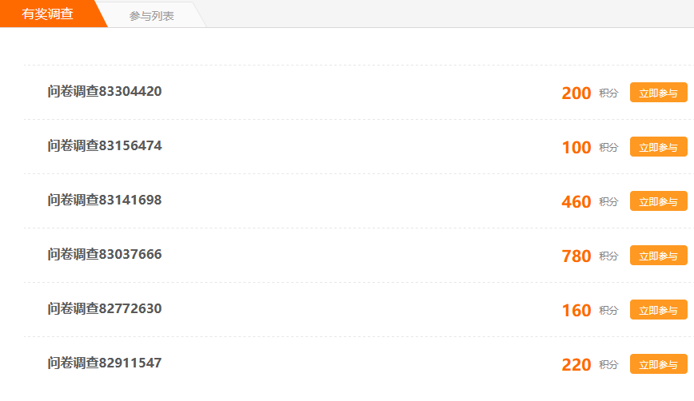The height and width of the screenshot is (401, 694).
Task: Click the 问卷调查83037666 title
Action: click(105, 255)
